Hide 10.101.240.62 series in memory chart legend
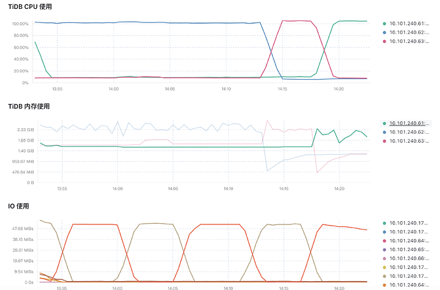 click(x=411, y=132)
